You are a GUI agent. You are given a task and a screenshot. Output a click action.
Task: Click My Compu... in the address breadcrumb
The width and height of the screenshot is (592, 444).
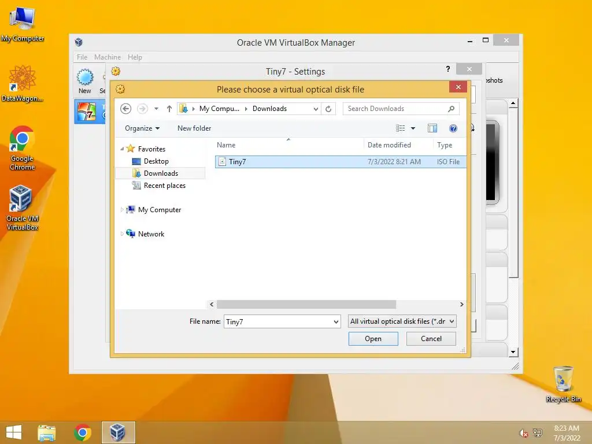click(219, 109)
